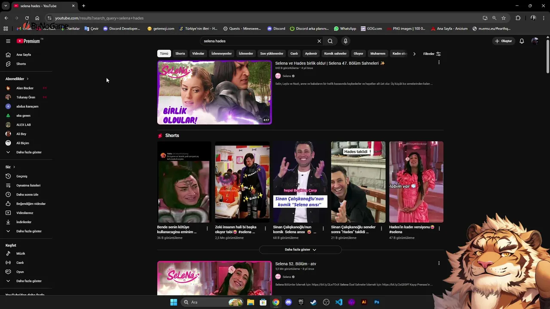
Task: Open options for 'Hades'in kadın versiyonu' short
Action: [439, 229]
